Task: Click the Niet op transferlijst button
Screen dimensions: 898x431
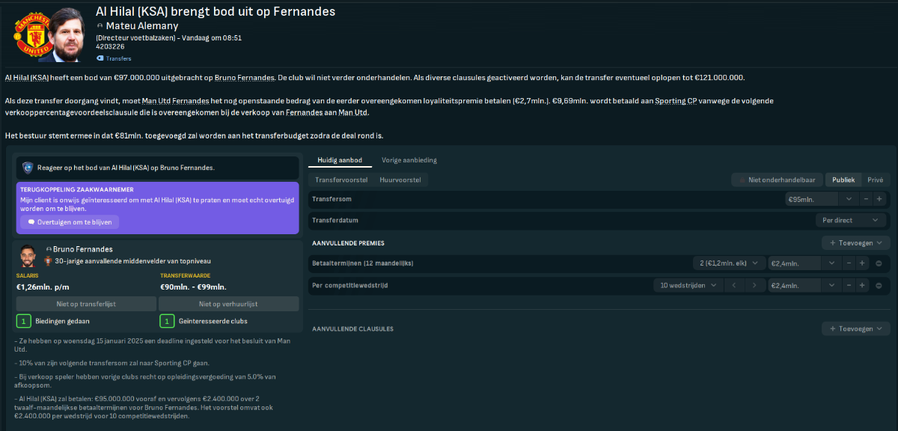Action: tap(86, 304)
